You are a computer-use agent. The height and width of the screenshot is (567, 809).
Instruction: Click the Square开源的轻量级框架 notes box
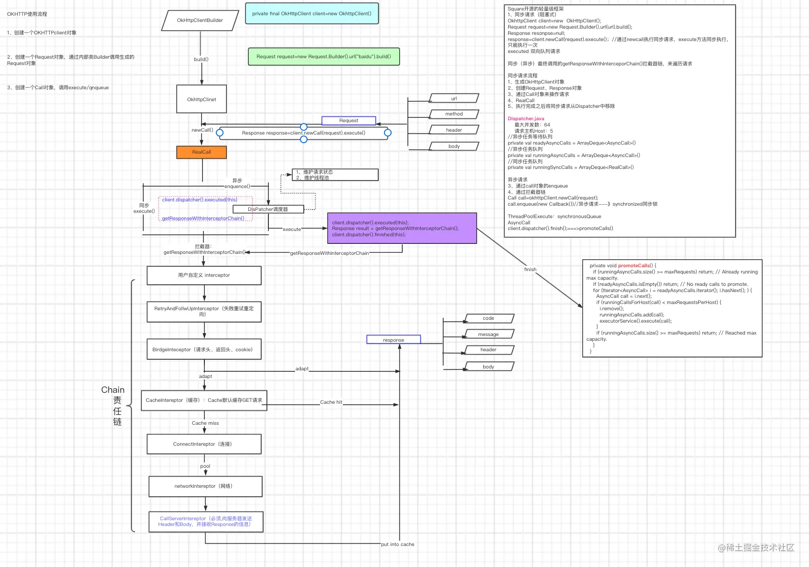(x=620, y=121)
